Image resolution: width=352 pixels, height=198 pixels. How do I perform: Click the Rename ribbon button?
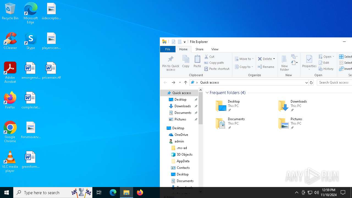[x=266, y=67]
